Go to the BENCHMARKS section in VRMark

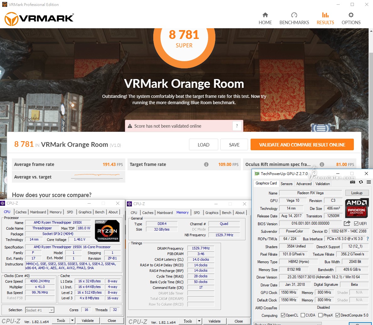294,19
